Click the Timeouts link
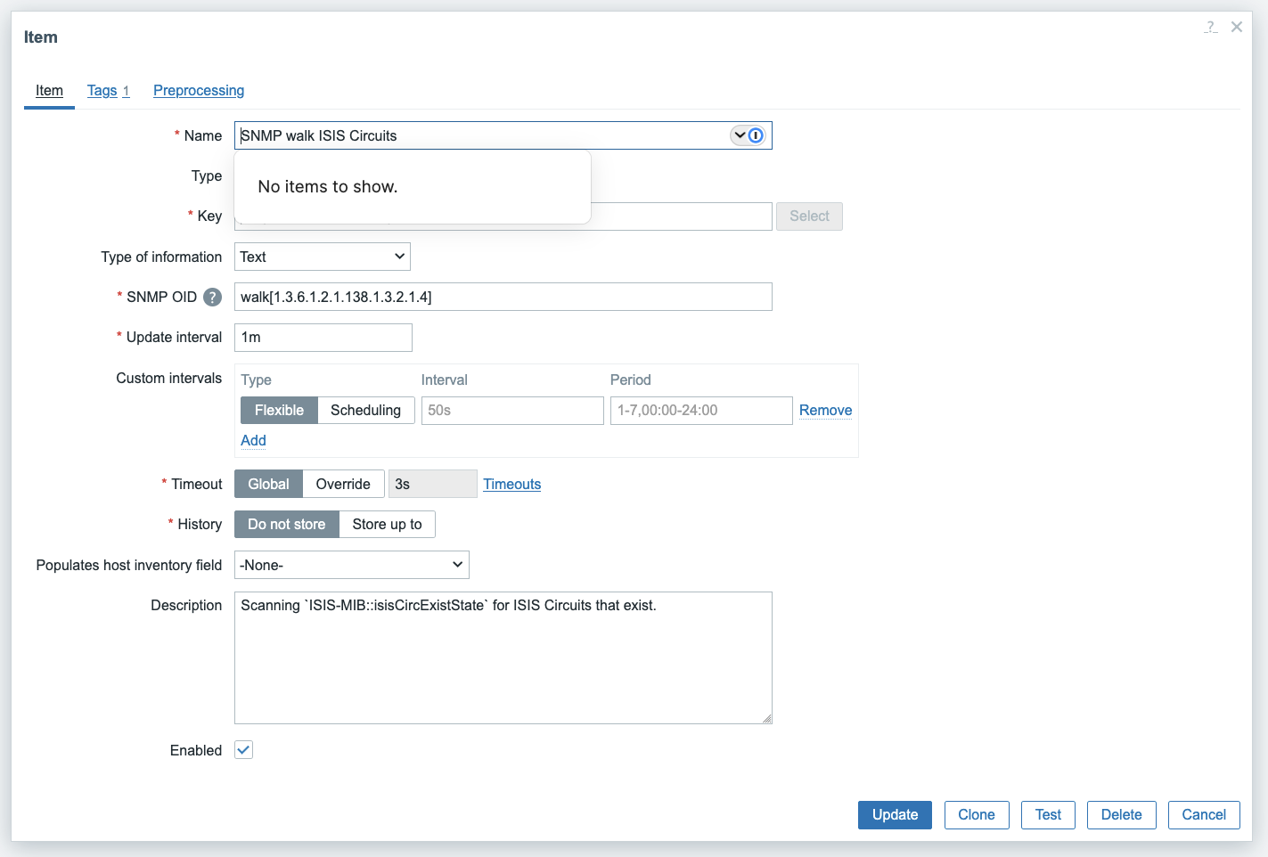This screenshot has height=857, width=1268. click(x=511, y=484)
